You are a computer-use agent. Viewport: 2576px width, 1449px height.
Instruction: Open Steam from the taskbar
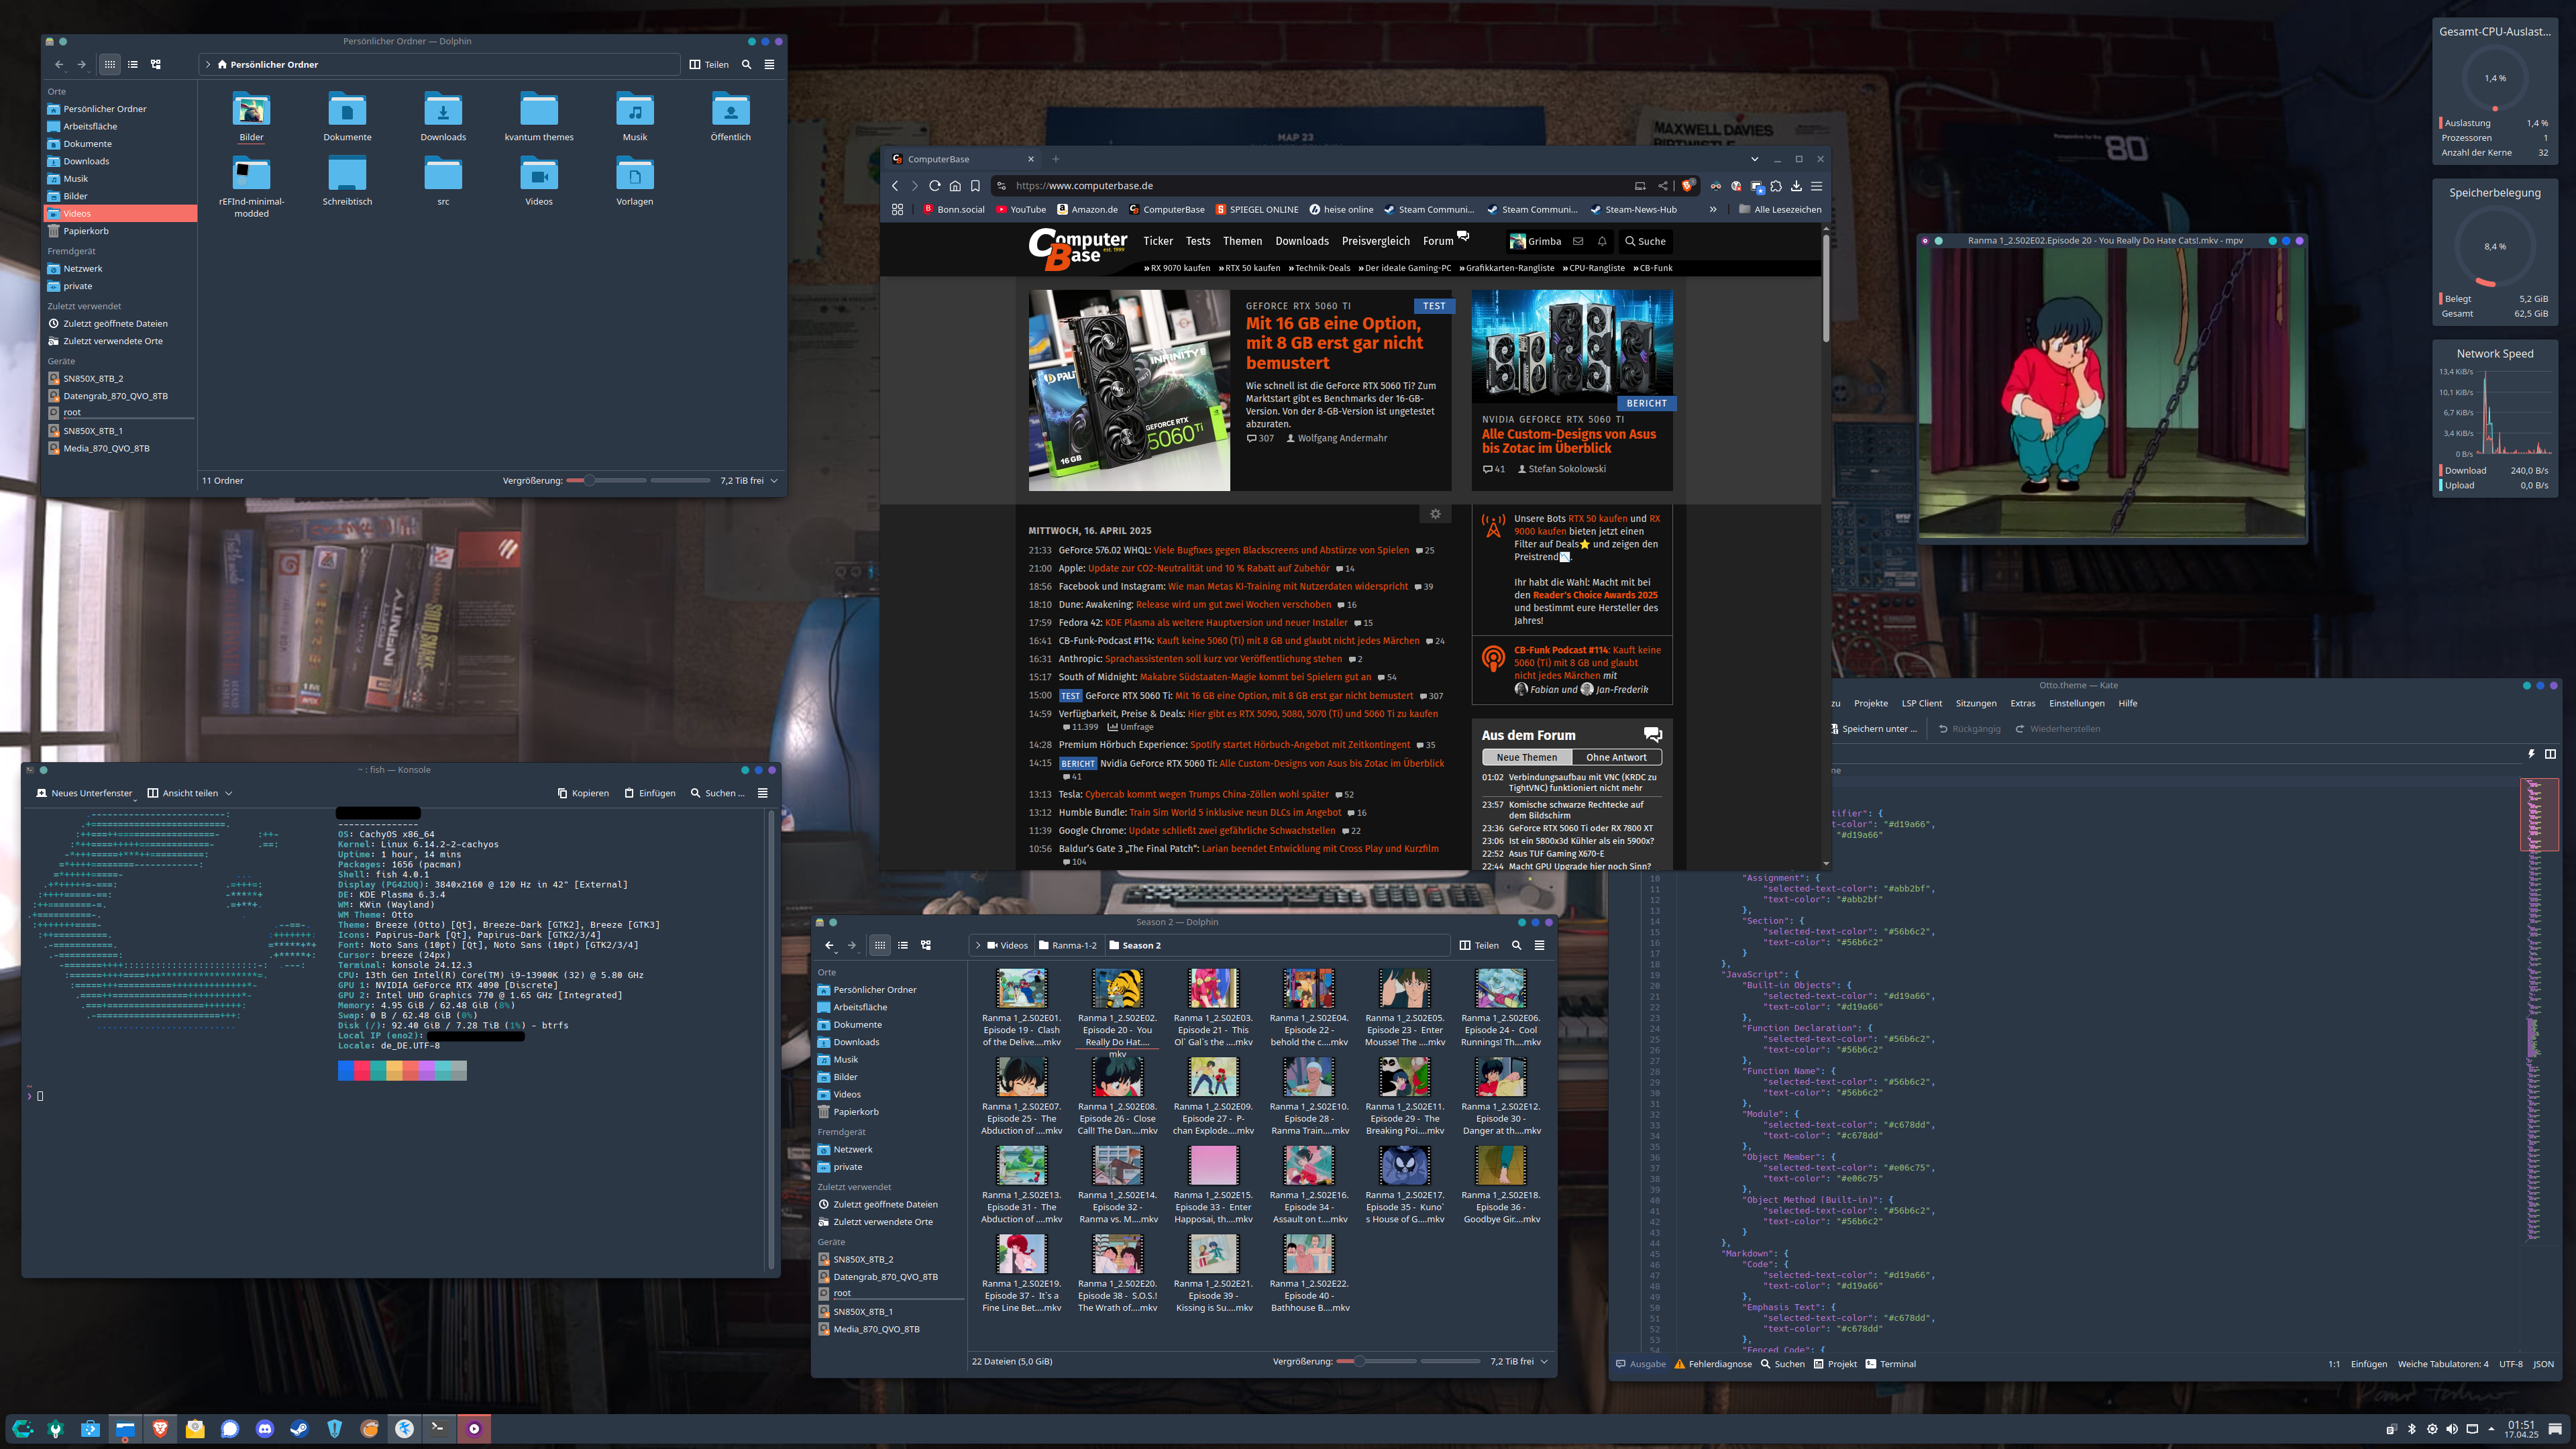click(299, 1429)
